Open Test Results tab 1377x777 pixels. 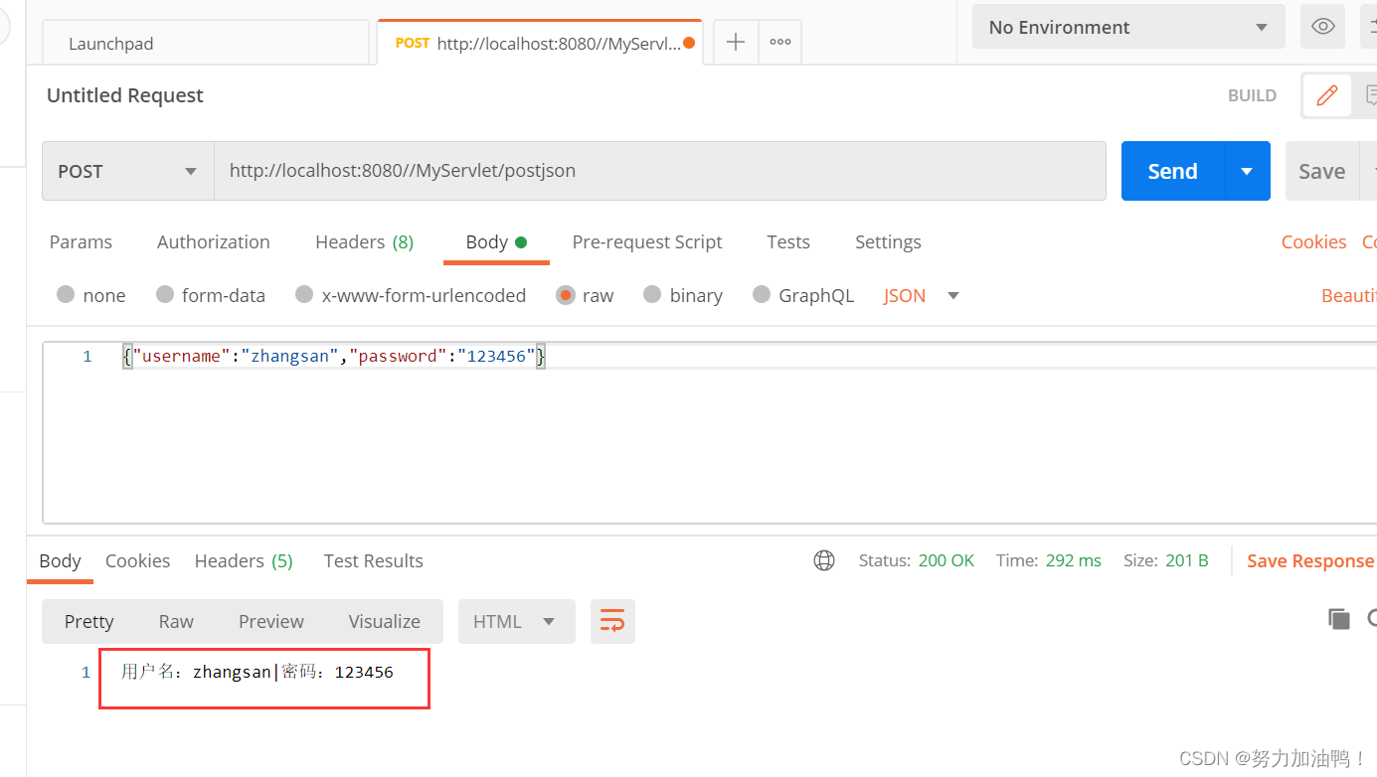click(374, 560)
